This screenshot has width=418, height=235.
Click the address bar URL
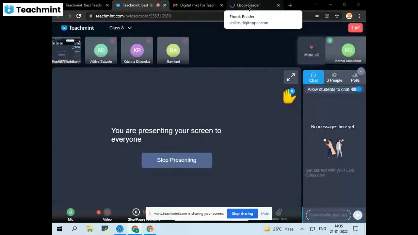133,16
